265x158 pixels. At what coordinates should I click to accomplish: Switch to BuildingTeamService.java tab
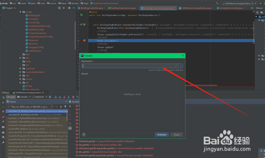[x=123, y=8]
